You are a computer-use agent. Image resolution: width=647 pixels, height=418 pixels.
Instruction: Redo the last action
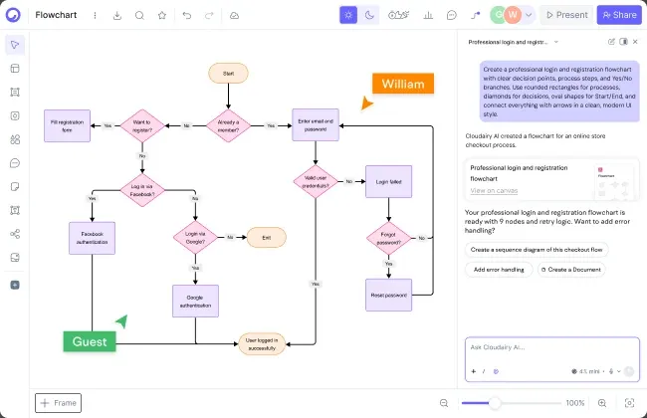coord(209,15)
